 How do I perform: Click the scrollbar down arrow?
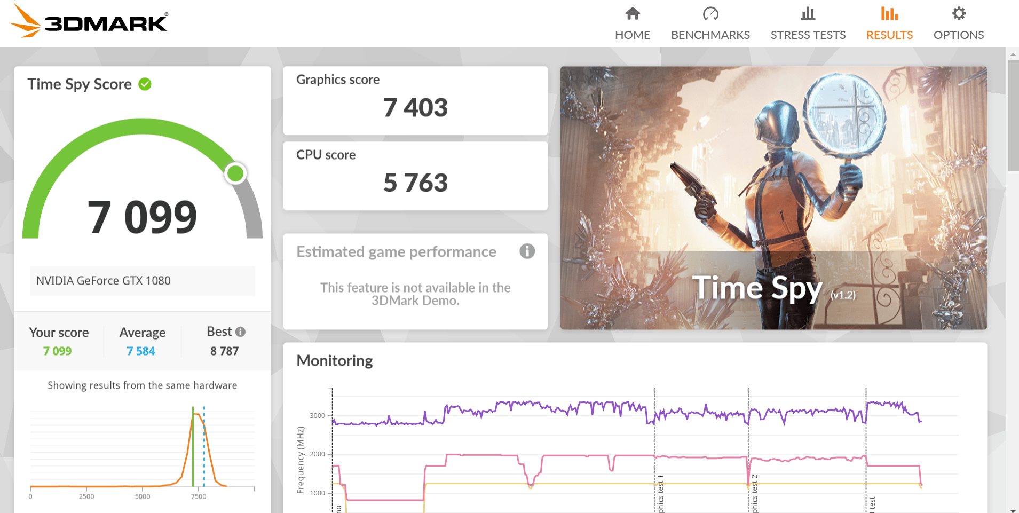pos(1013,510)
